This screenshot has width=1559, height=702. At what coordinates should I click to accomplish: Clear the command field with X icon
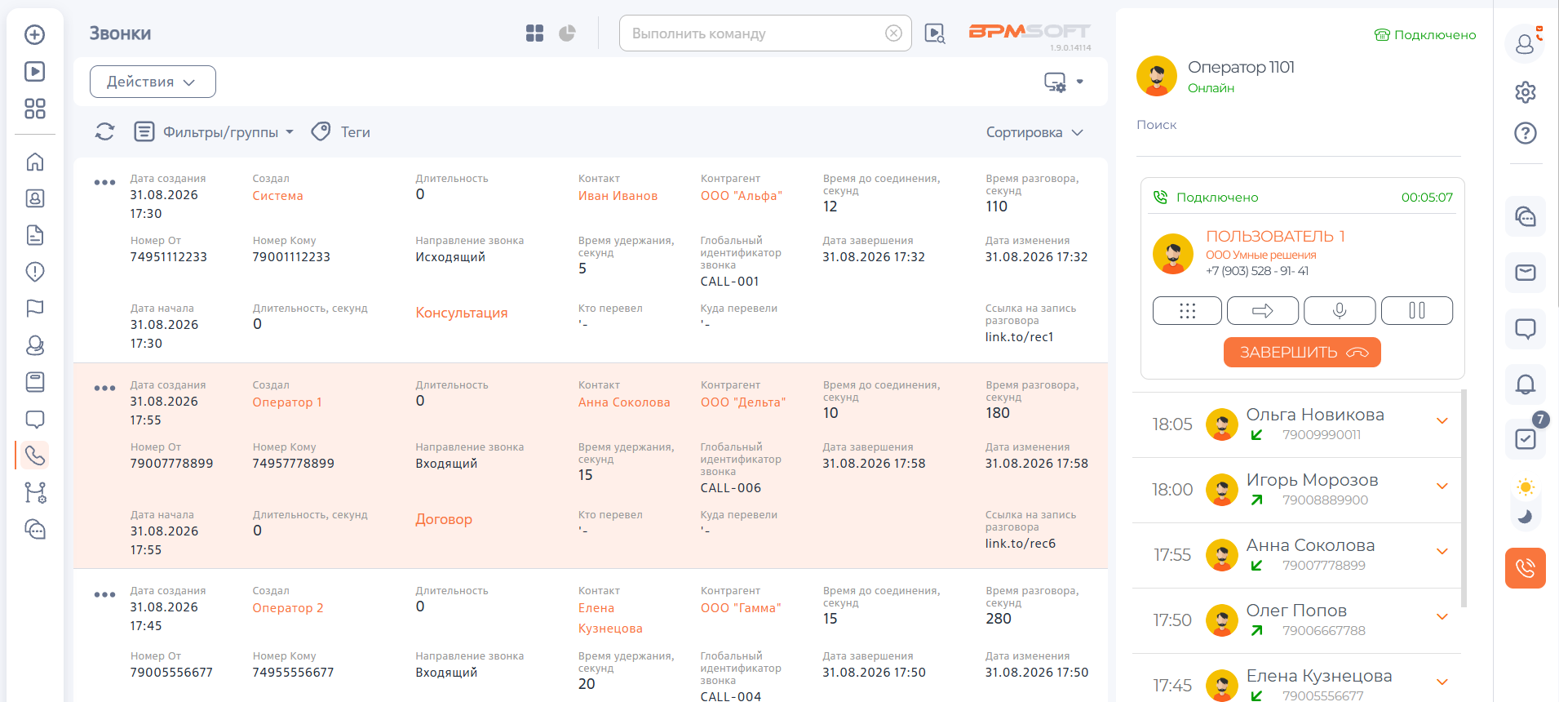point(893,33)
